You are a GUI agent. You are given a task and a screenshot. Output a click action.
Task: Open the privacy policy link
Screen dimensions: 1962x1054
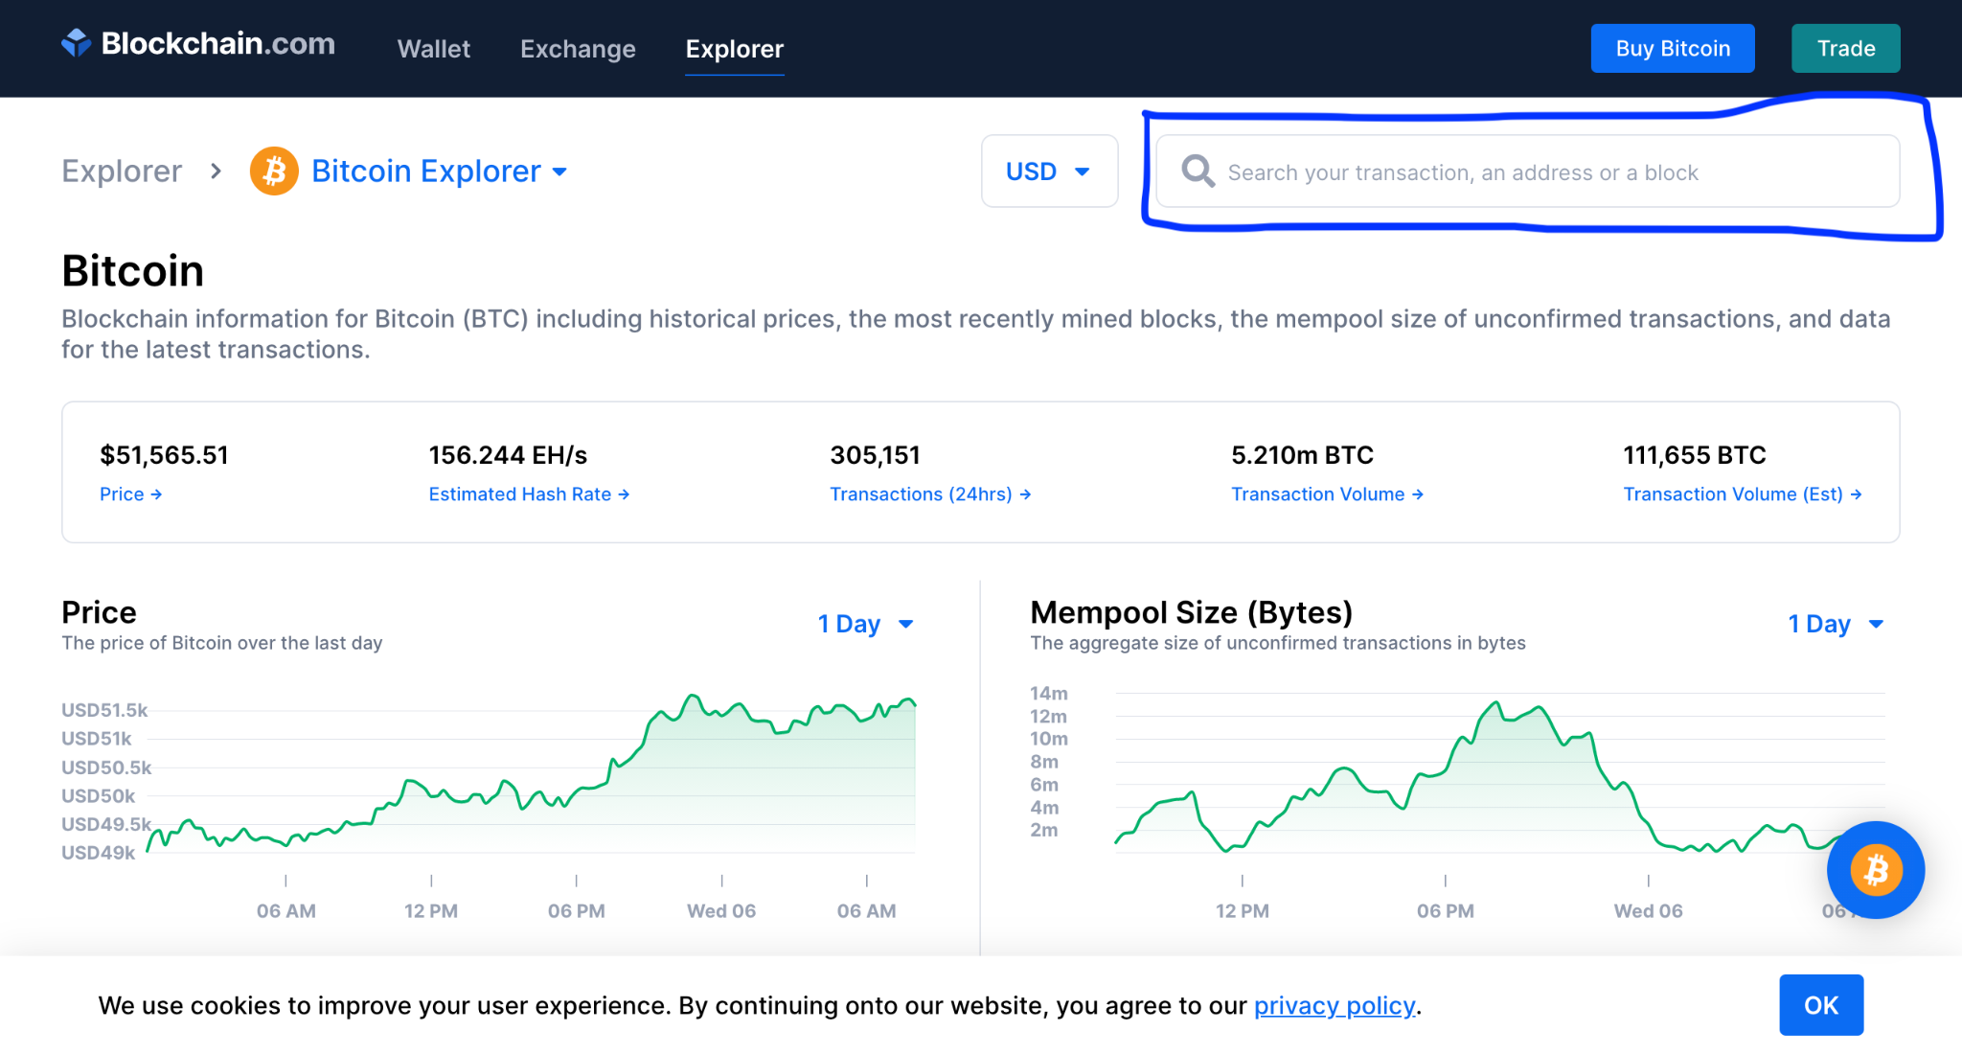pyautogui.click(x=1335, y=1005)
